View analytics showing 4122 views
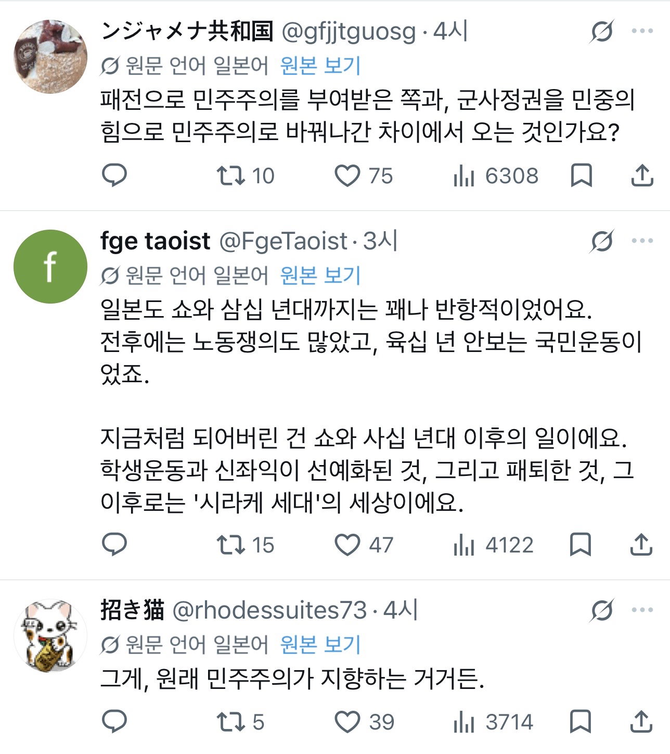The height and width of the screenshot is (754, 670). coord(493,545)
